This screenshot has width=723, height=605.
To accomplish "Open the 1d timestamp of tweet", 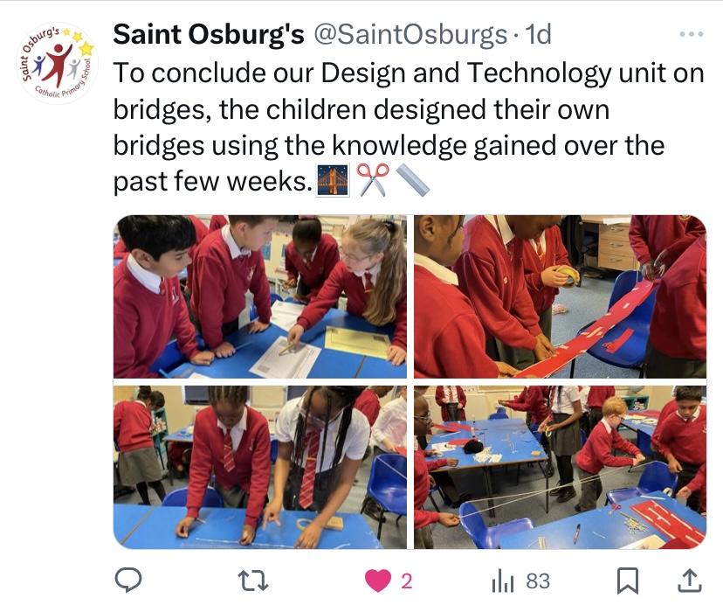I will click(x=538, y=34).
